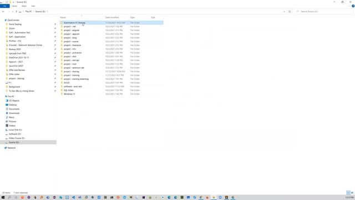Open 'Offer Letter' in Quick access
This screenshot has width=355, height=200.
(14, 74)
